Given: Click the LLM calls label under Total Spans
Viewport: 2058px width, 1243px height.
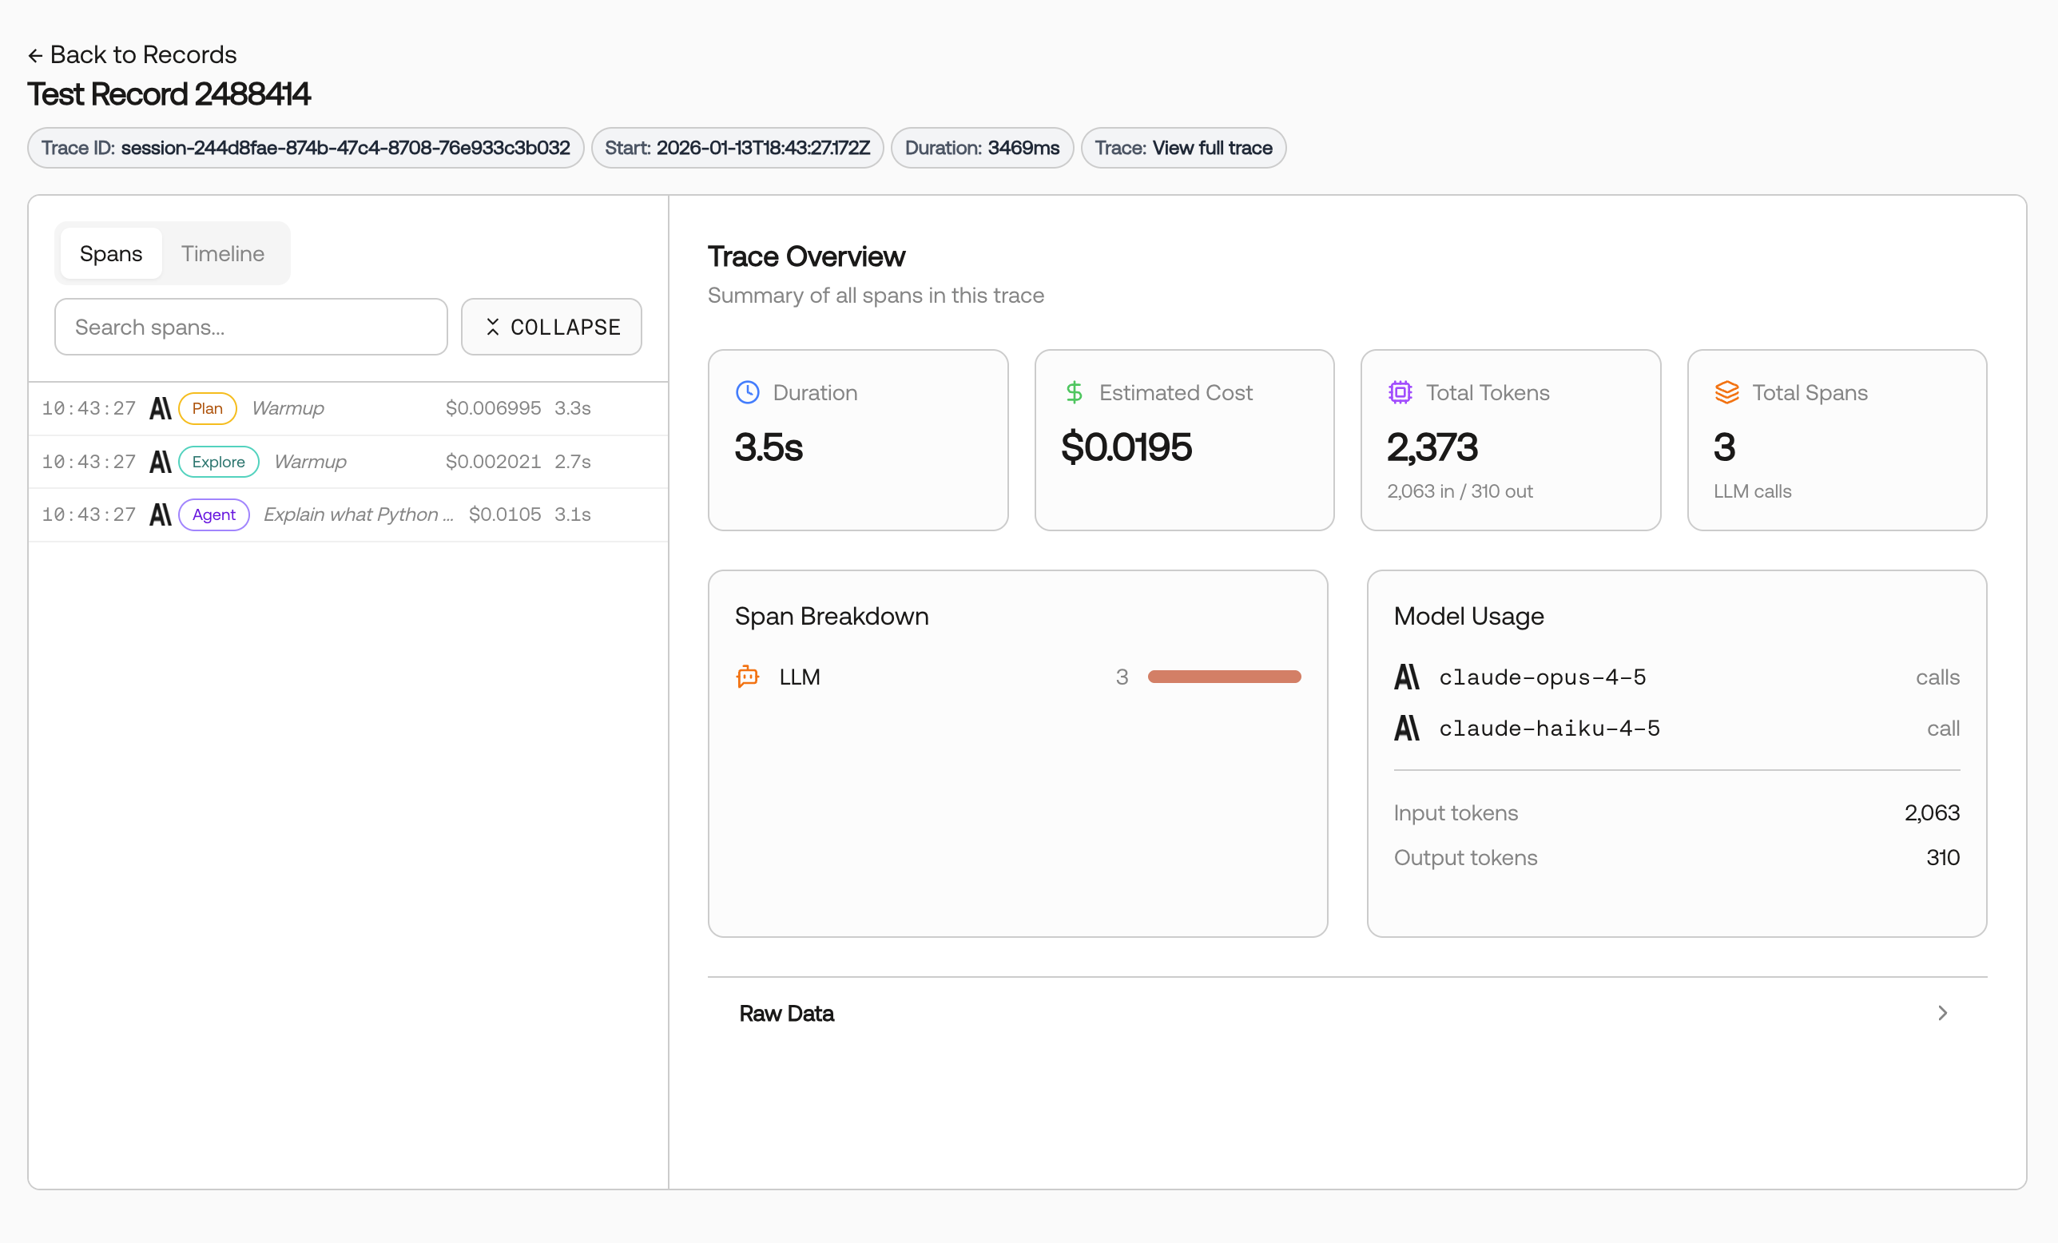Looking at the screenshot, I should [x=1752, y=491].
